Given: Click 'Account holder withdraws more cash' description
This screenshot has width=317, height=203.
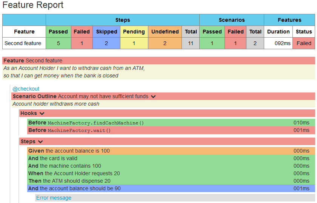Looking at the screenshot, I should click(56, 104).
